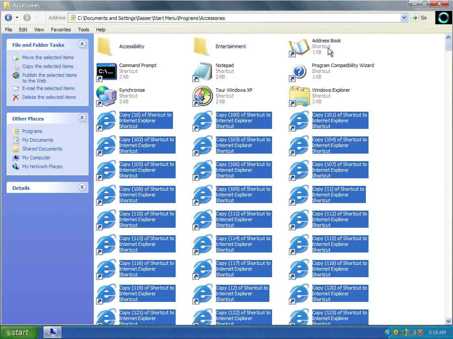Select Copy (118) of Shortcut to Internet Explorer label
This screenshot has width=453, height=339.
pyautogui.click(x=340, y=269)
